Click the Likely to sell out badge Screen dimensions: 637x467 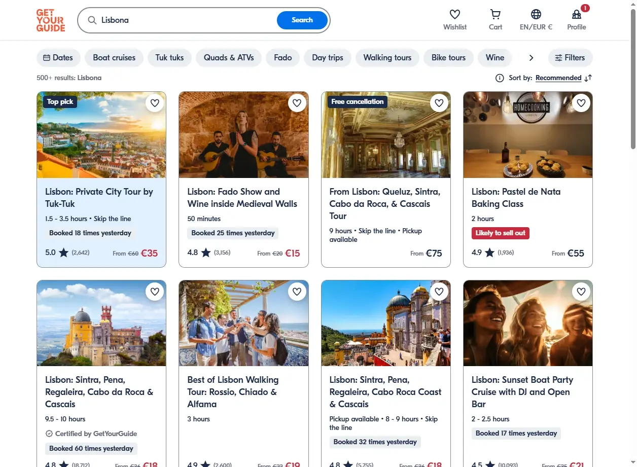coord(501,233)
